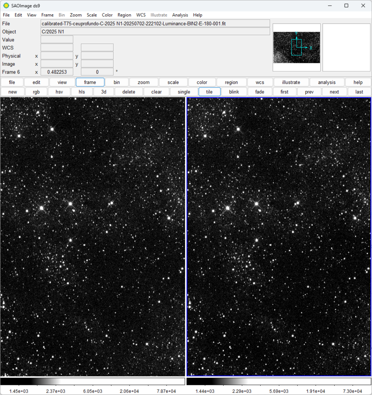Create an rgb frame
The height and width of the screenshot is (395, 372).
[x=36, y=92]
